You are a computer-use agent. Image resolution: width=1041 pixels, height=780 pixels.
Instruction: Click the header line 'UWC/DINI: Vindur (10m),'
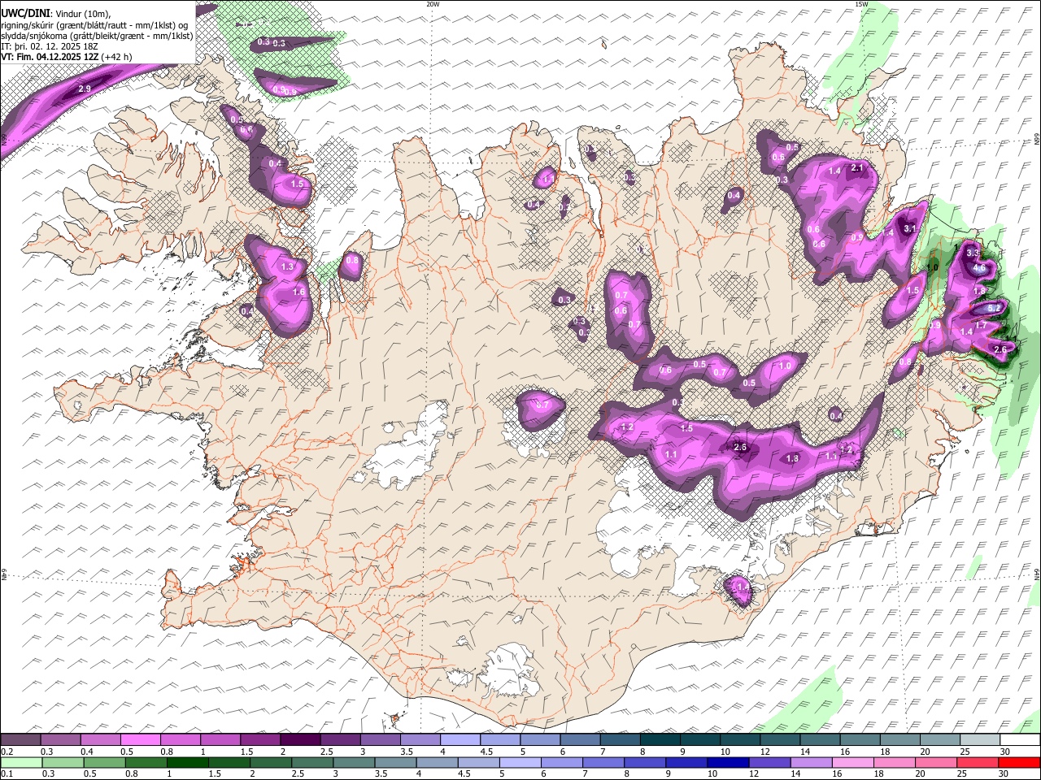pos(56,14)
